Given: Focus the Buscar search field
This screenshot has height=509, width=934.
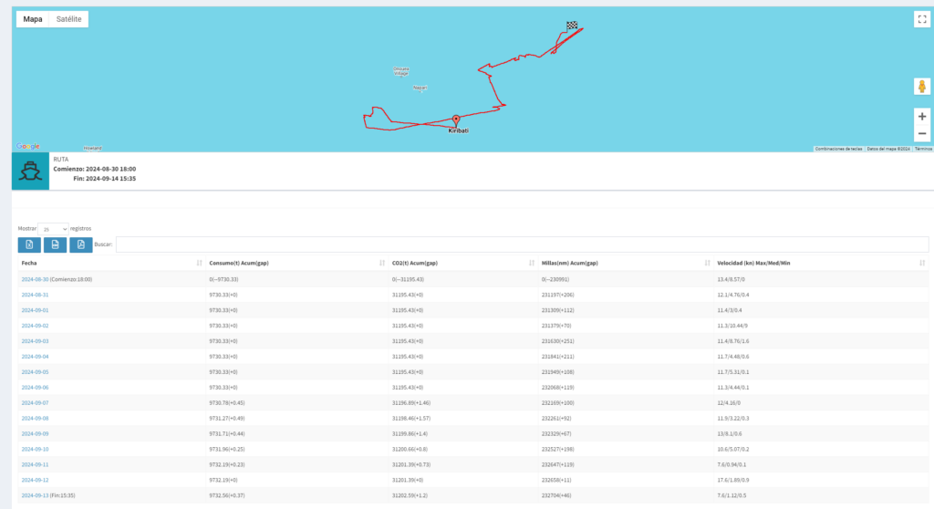Looking at the screenshot, I should [522, 244].
